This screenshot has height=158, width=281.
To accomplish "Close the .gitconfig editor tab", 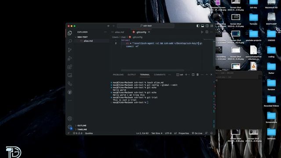I will point(149,32).
